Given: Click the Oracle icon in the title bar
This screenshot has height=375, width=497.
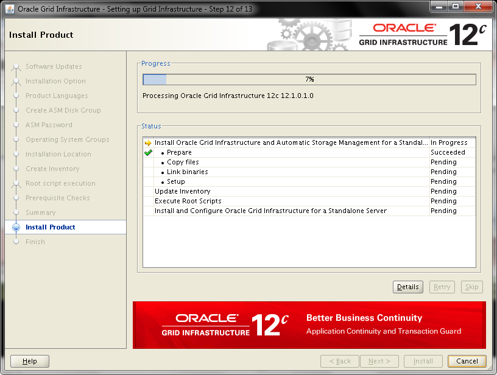Looking at the screenshot, I should point(9,7).
